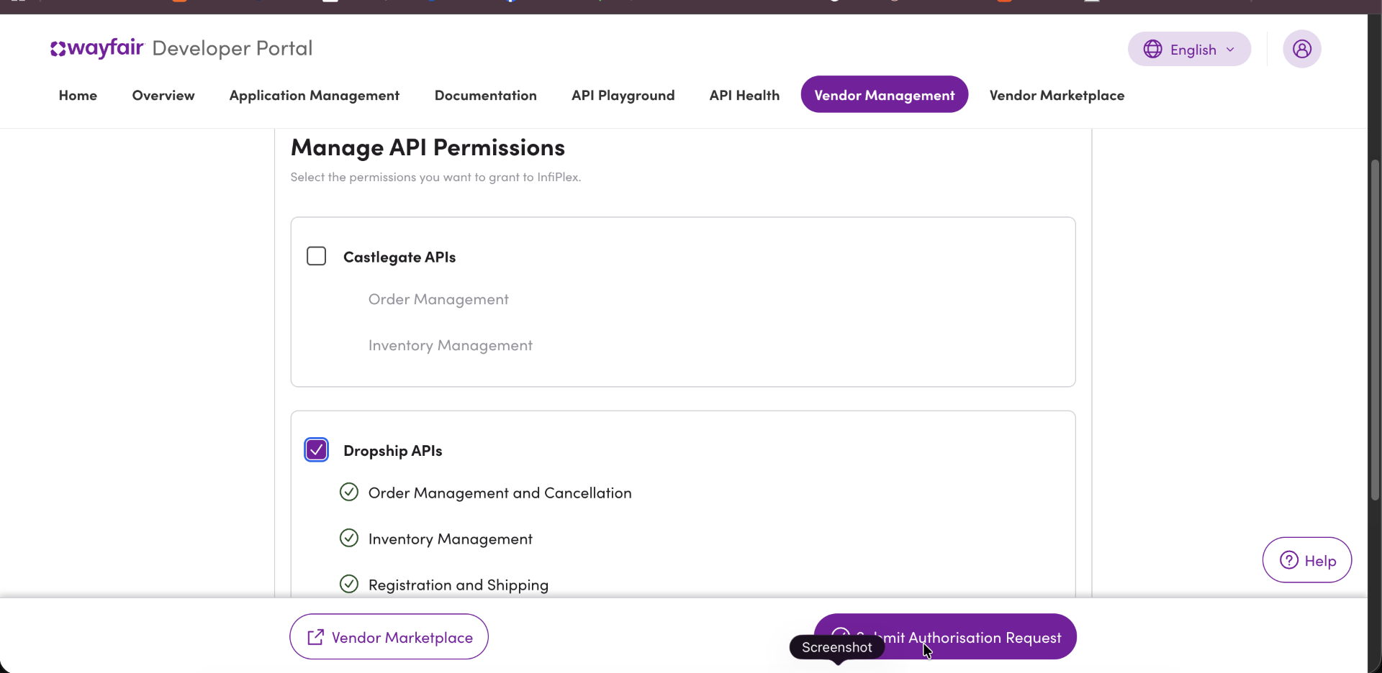The height and width of the screenshot is (673, 1382).
Task: Uncheck the Dropship APIs checkbox
Action: (x=317, y=450)
